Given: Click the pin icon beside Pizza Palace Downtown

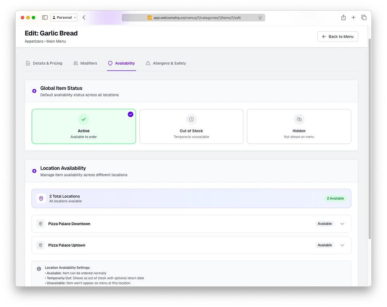Looking at the screenshot, I should tap(41, 224).
